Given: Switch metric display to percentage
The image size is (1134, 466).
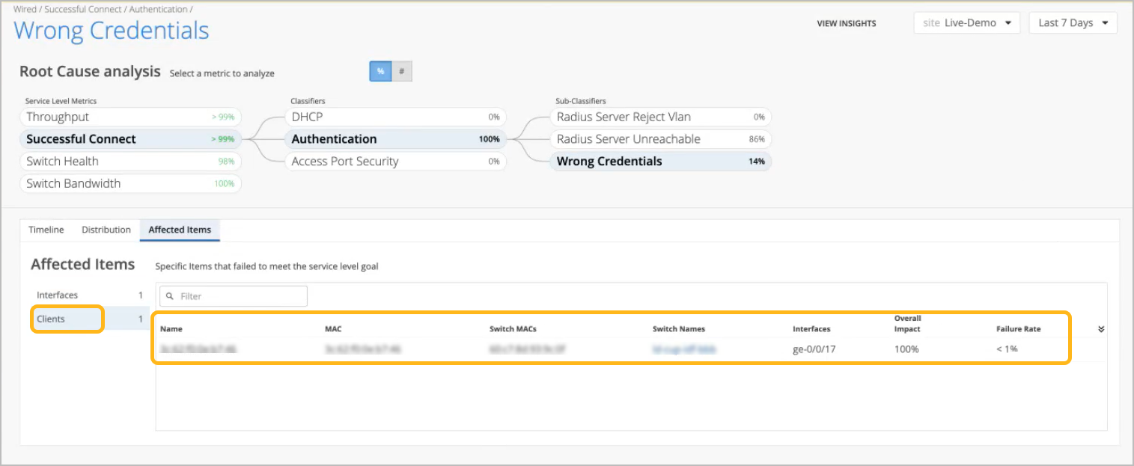Looking at the screenshot, I should (x=380, y=71).
